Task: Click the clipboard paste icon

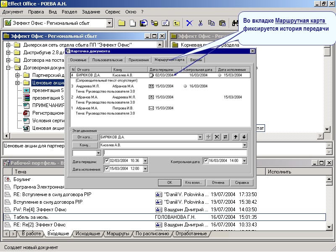Action: coord(223,23)
